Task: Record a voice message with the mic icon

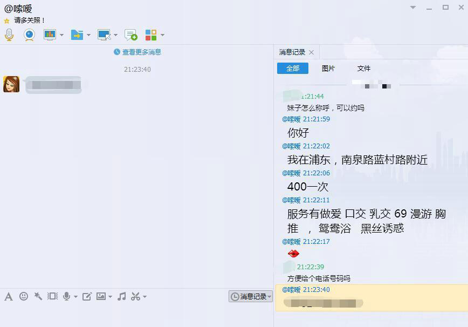Action: (x=67, y=296)
